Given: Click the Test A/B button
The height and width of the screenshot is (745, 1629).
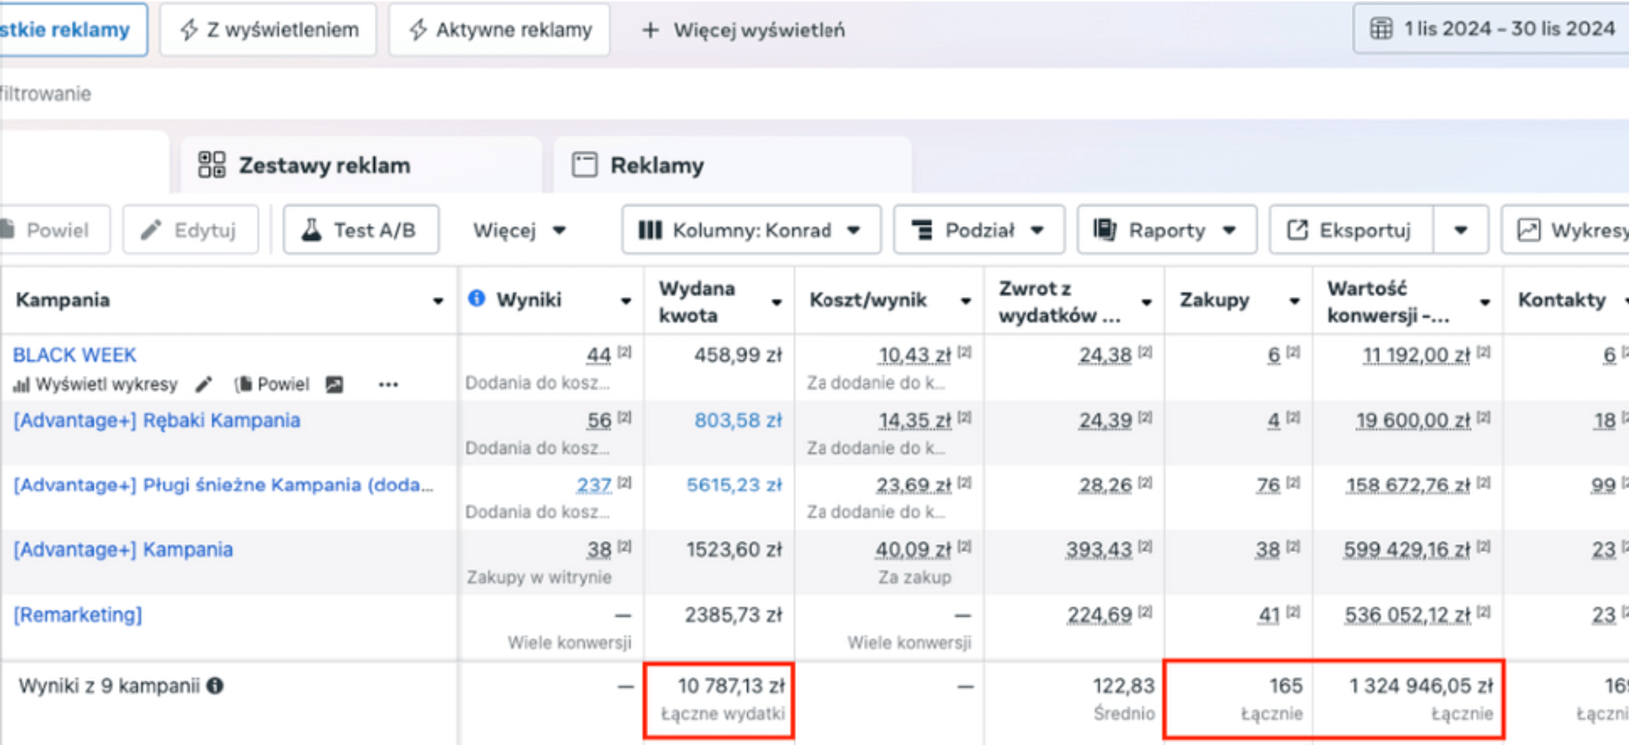Looking at the screenshot, I should click(x=361, y=230).
